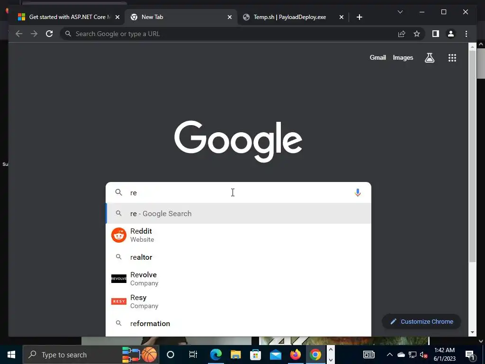Click the page vertical scrollbar thumb
The image size is (485, 364).
pyautogui.click(x=472, y=156)
